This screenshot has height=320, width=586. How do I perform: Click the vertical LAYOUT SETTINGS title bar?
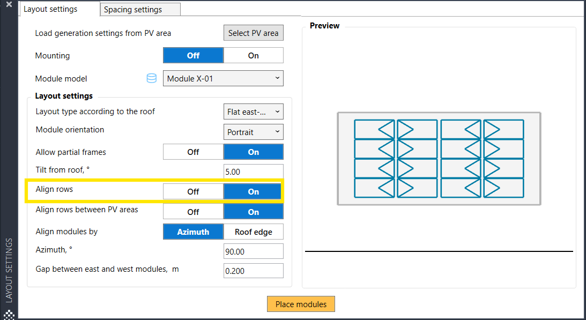click(9, 270)
